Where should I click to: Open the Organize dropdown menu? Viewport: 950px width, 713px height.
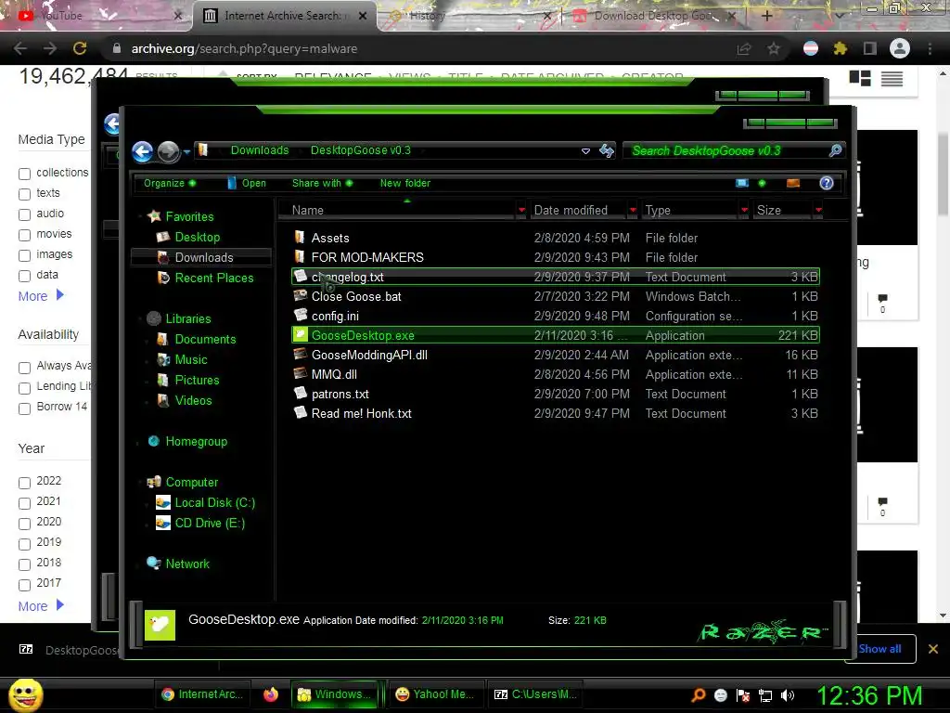pyautogui.click(x=170, y=183)
